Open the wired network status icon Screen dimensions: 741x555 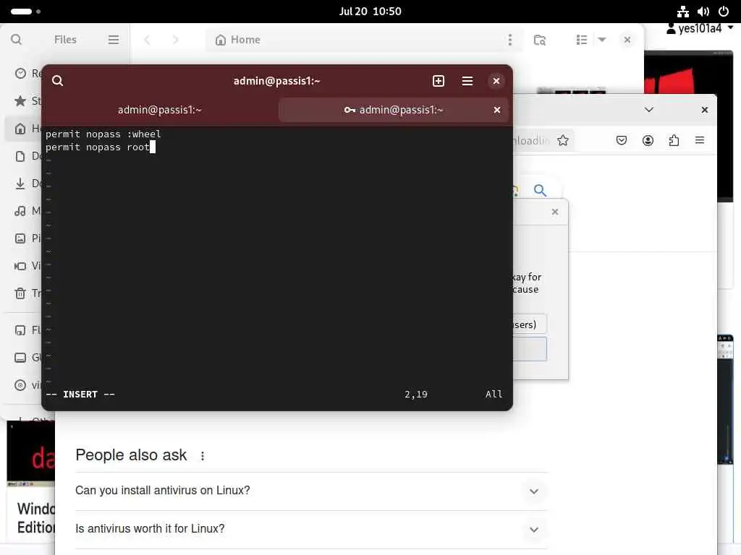pyautogui.click(x=682, y=12)
